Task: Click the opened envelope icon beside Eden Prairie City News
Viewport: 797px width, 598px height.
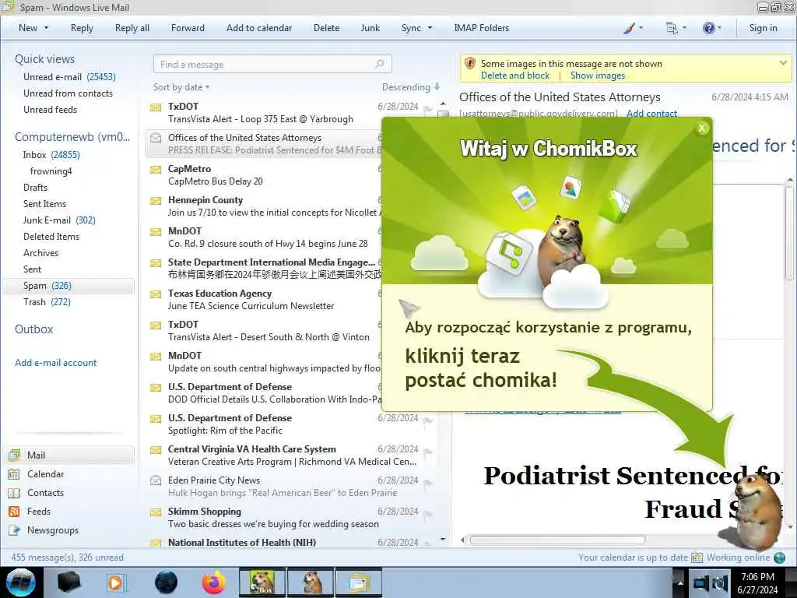Action: point(156,480)
